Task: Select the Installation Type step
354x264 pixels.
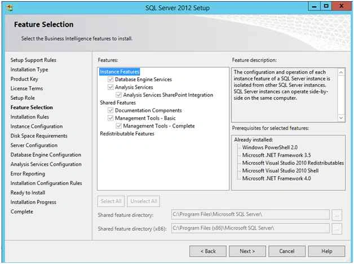Action: 29,69
